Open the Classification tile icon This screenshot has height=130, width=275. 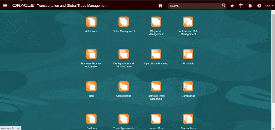pos(124,86)
